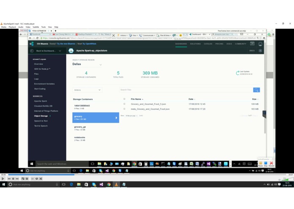Open the CATALOG tab in Bluemix
The width and height of the screenshot is (294, 209).
click(x=208, y=44)
